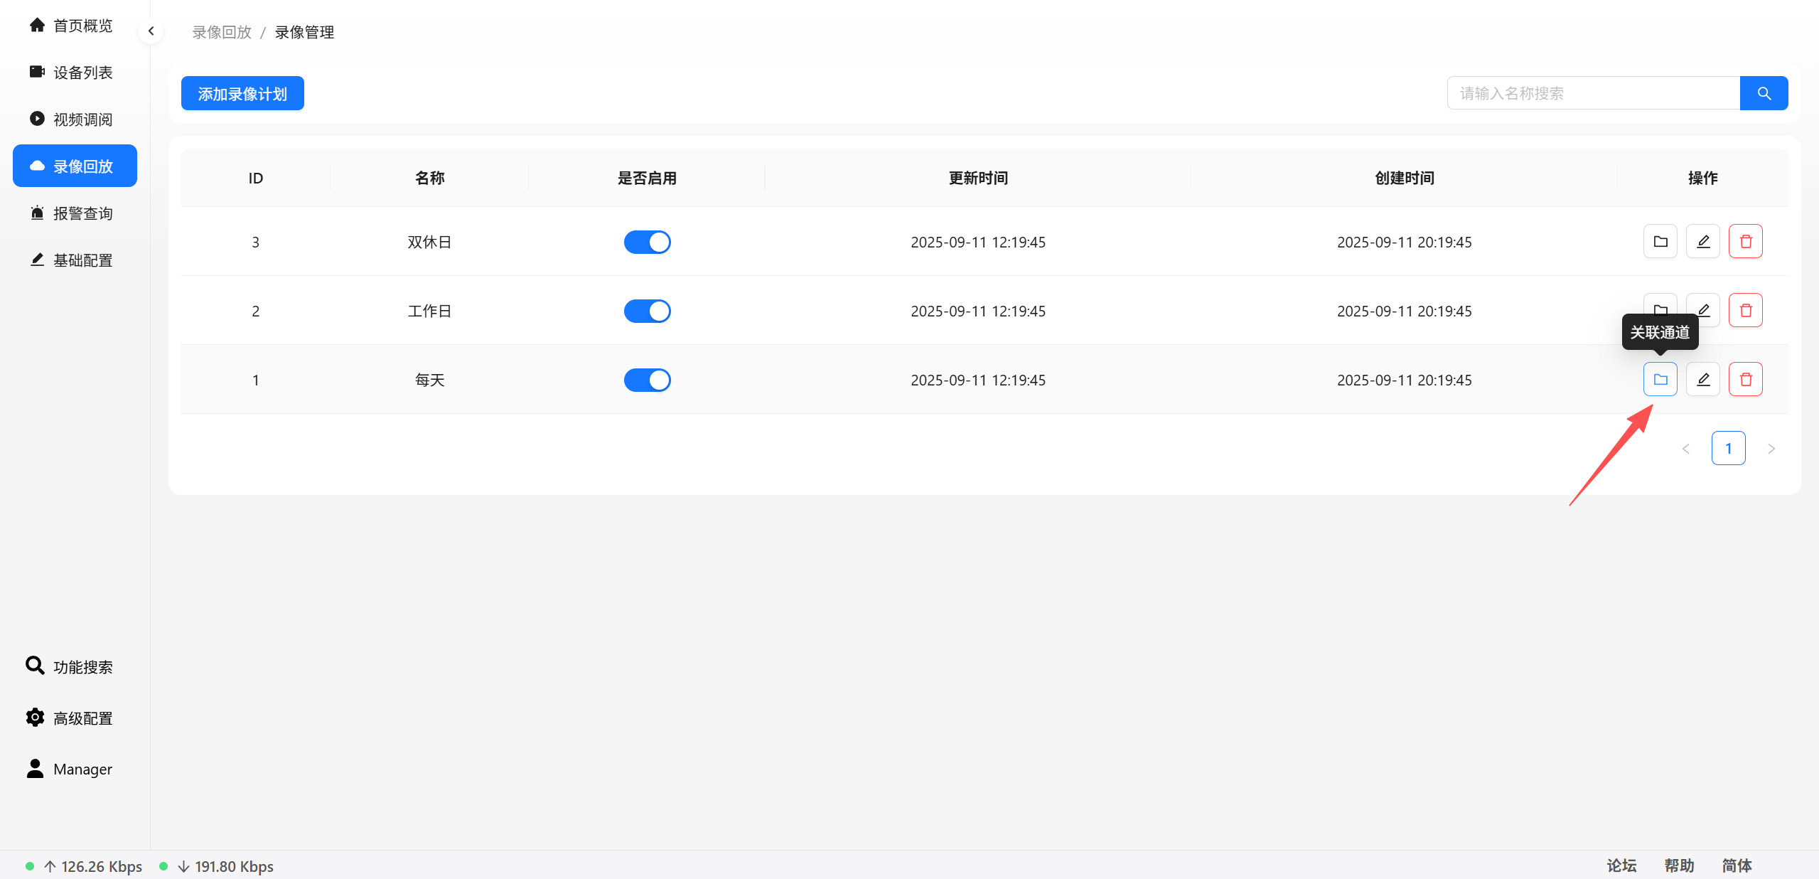Disable the 双休日 plan toggle
Viewport: 1819px width, 879px height.
point(647,242)
